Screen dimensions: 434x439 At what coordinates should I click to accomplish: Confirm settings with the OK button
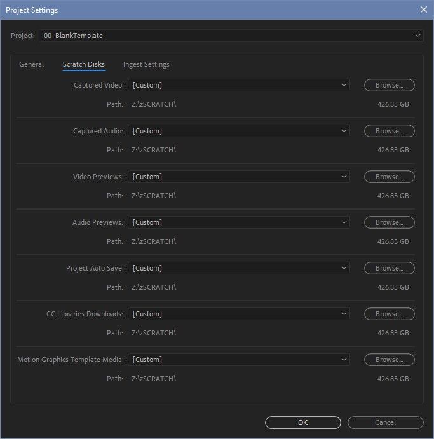(x=303, y=422)
